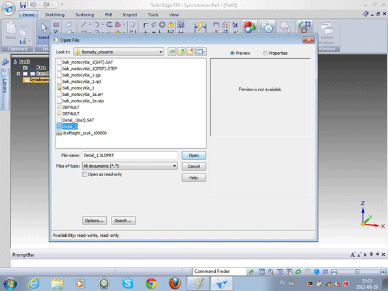The image size is (388, 291).
Task: Click the Open button
Action: pos(194,155)
